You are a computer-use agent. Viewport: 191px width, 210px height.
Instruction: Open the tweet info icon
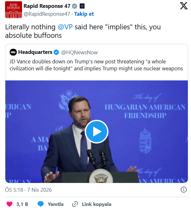(183, 190)
